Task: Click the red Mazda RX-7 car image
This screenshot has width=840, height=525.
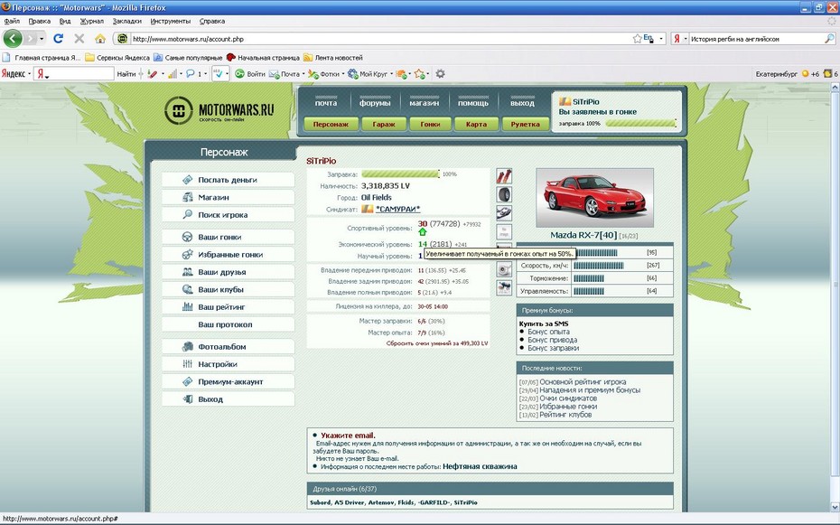Action: tap(594, 198)
